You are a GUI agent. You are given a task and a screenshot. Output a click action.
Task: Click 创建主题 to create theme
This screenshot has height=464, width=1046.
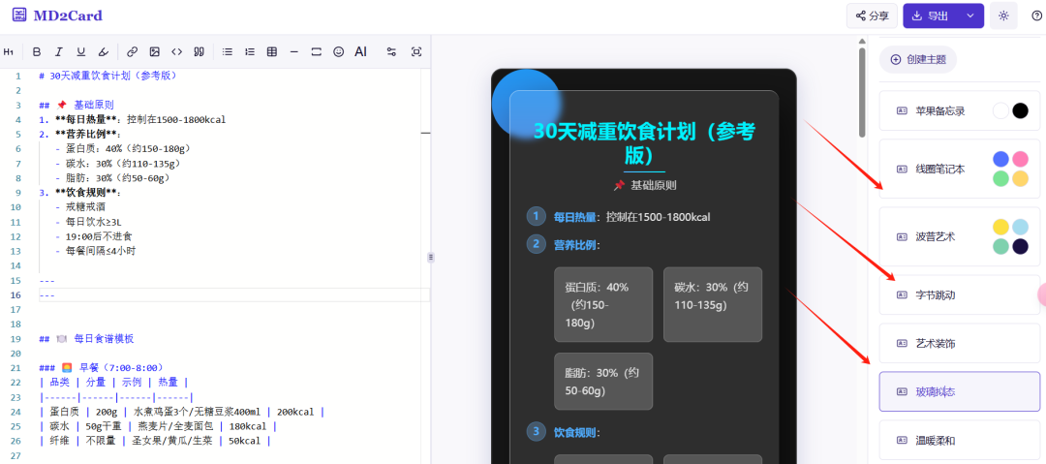click(918, 59)
